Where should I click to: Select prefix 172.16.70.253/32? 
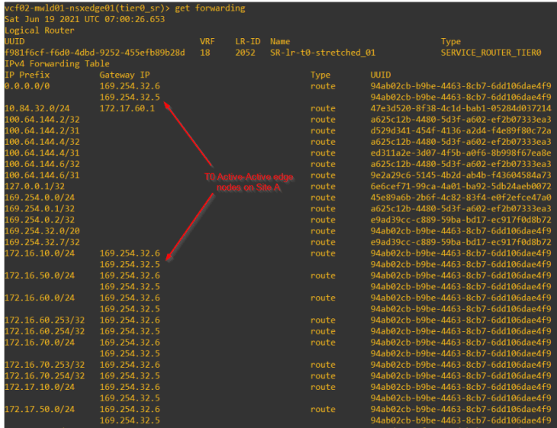coord(44,365)
